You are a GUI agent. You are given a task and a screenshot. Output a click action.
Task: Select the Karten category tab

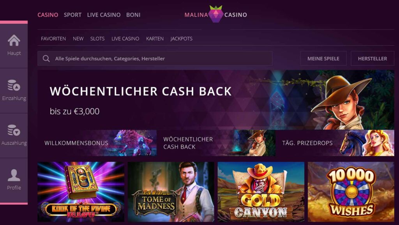click(x=155, y=39)
